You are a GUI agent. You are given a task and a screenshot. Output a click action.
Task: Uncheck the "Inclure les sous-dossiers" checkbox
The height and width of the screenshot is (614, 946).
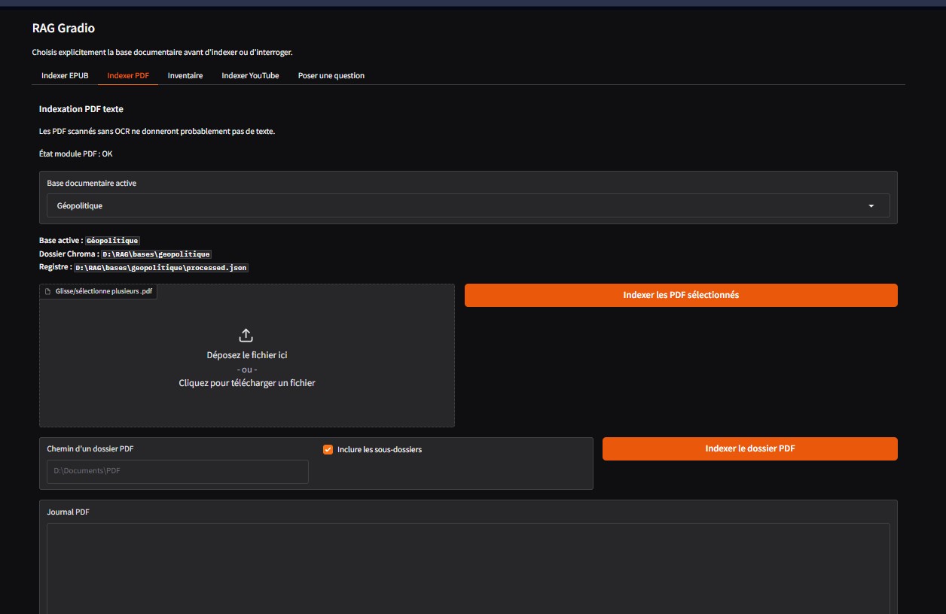click(x=328, y=449)
